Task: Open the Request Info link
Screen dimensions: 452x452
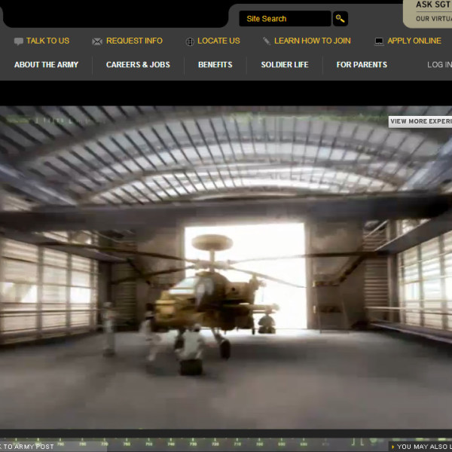Action: [x=134, y=41]
